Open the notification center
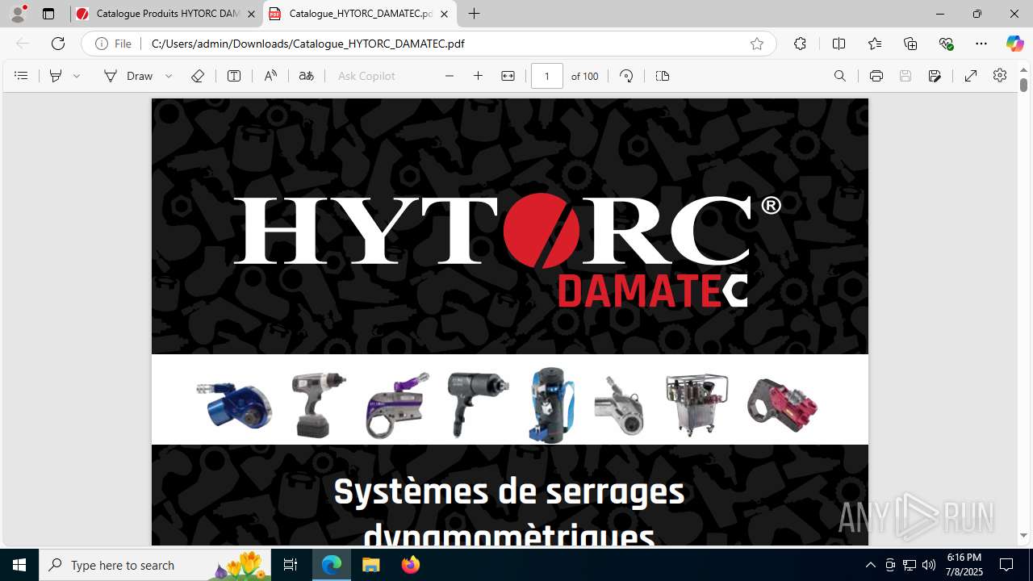Image resolution: width=1033 pixels, height=581 pixels. click(x=1007, y=565)
